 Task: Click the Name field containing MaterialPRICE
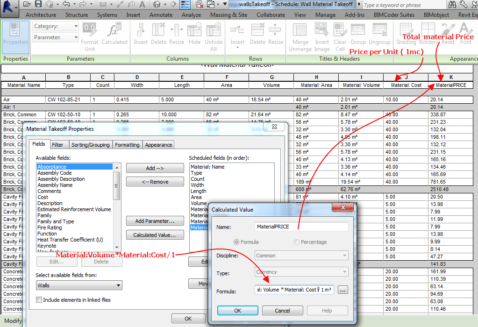click(301, 227)
